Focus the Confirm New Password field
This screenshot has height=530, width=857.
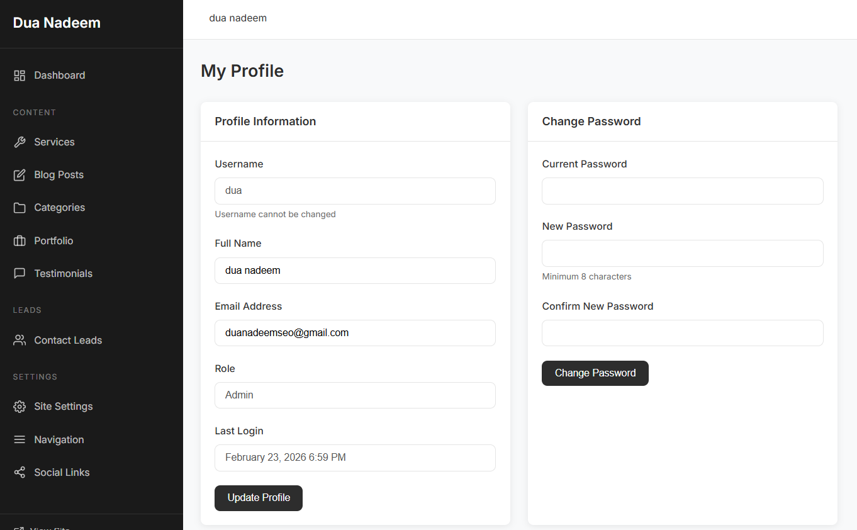(682, 333)
